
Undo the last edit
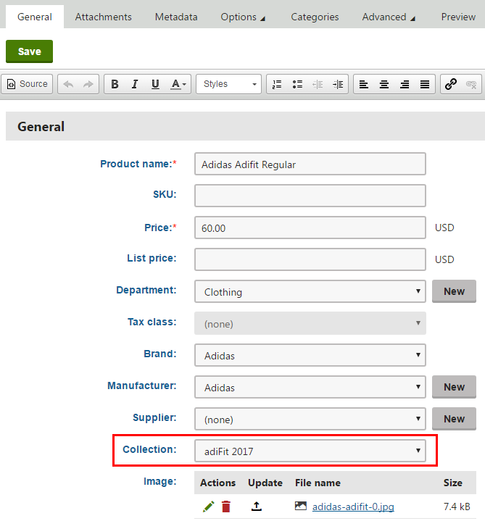click(68, 84)
